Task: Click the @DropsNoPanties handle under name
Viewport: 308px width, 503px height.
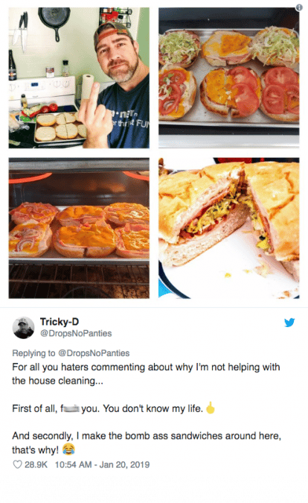Action: [x=76, y=333]
